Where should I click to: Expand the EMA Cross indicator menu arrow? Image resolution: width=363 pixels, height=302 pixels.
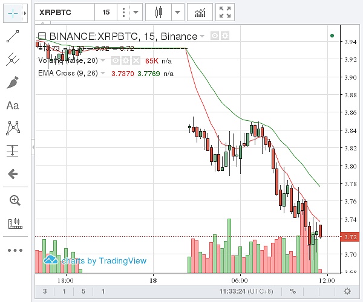103,73
